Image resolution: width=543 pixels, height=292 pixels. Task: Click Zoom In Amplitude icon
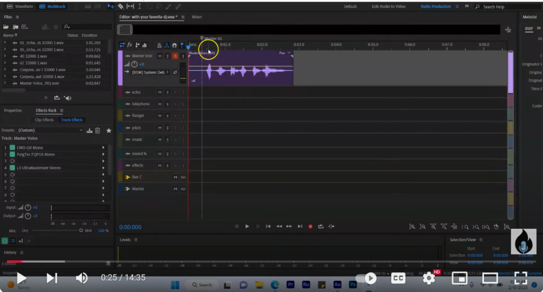point(412,227)
